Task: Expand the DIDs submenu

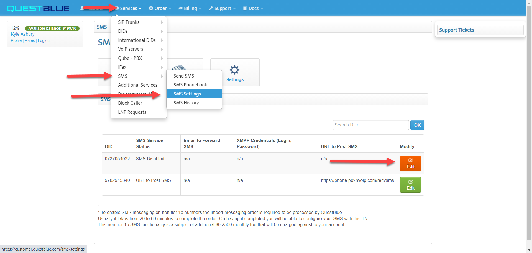Action: 139,31
